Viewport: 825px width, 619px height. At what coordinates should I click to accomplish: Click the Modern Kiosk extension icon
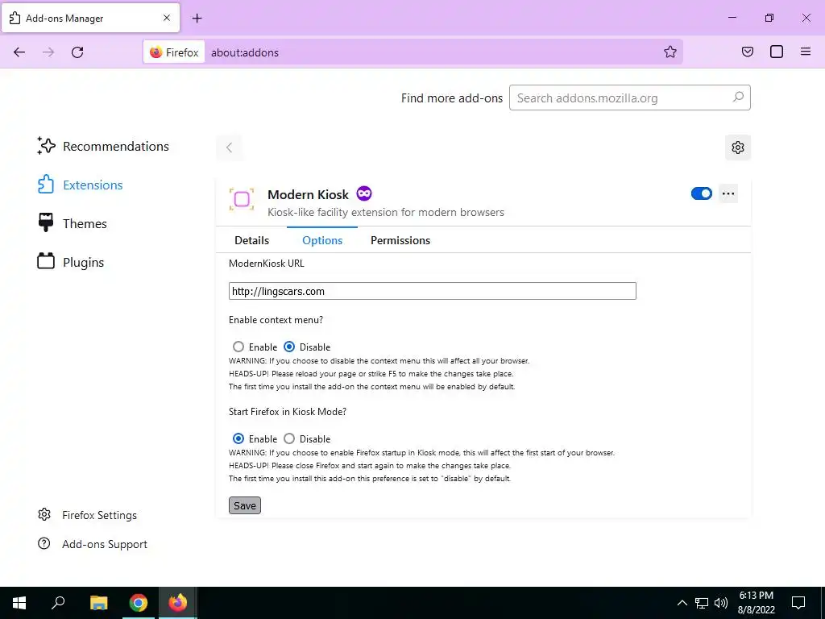click(x=242, y=200)
